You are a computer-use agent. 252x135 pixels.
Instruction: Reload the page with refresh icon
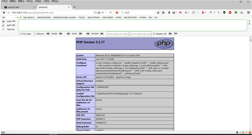(x=111, y=12)
